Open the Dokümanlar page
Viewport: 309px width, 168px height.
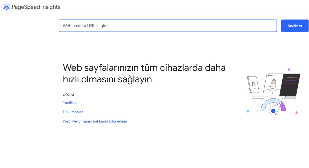(x=73, y=112)
